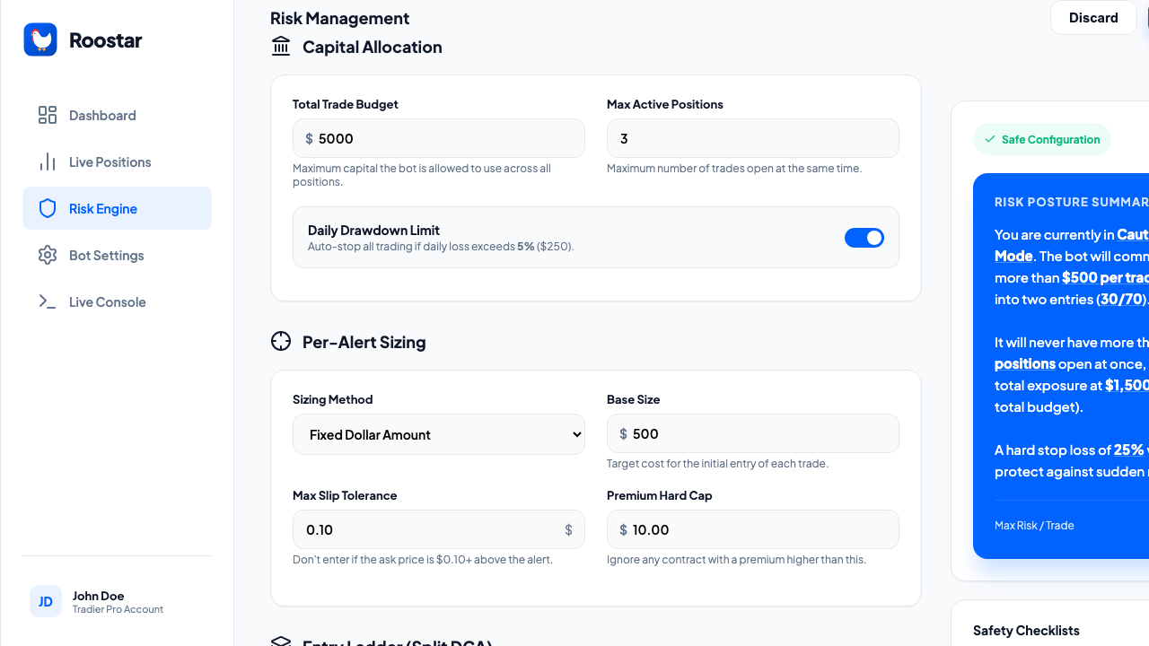The height and width of the screenshot is (646, 1149).
Task: Click the Live Console terminal icon
Action: (x=48, y=301)
